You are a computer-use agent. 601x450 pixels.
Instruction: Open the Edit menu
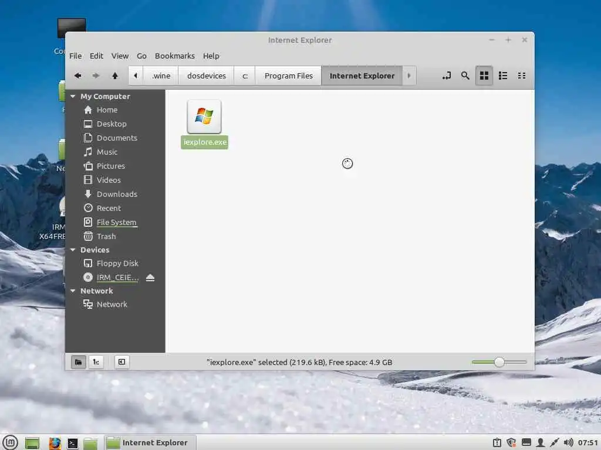click(96, 56)
